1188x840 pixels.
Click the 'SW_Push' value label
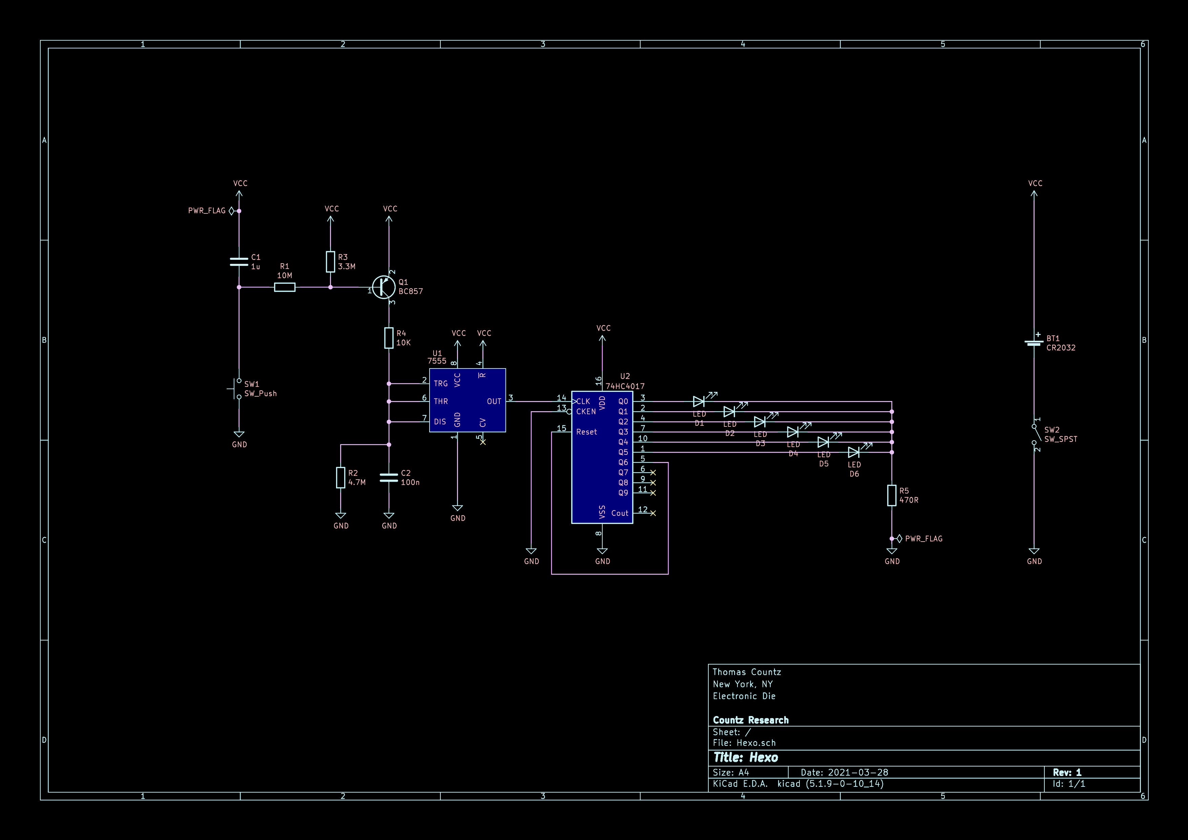tap(260, 394)
